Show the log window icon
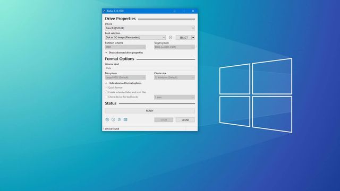The image size is (340, 191). tap(125, 119)
